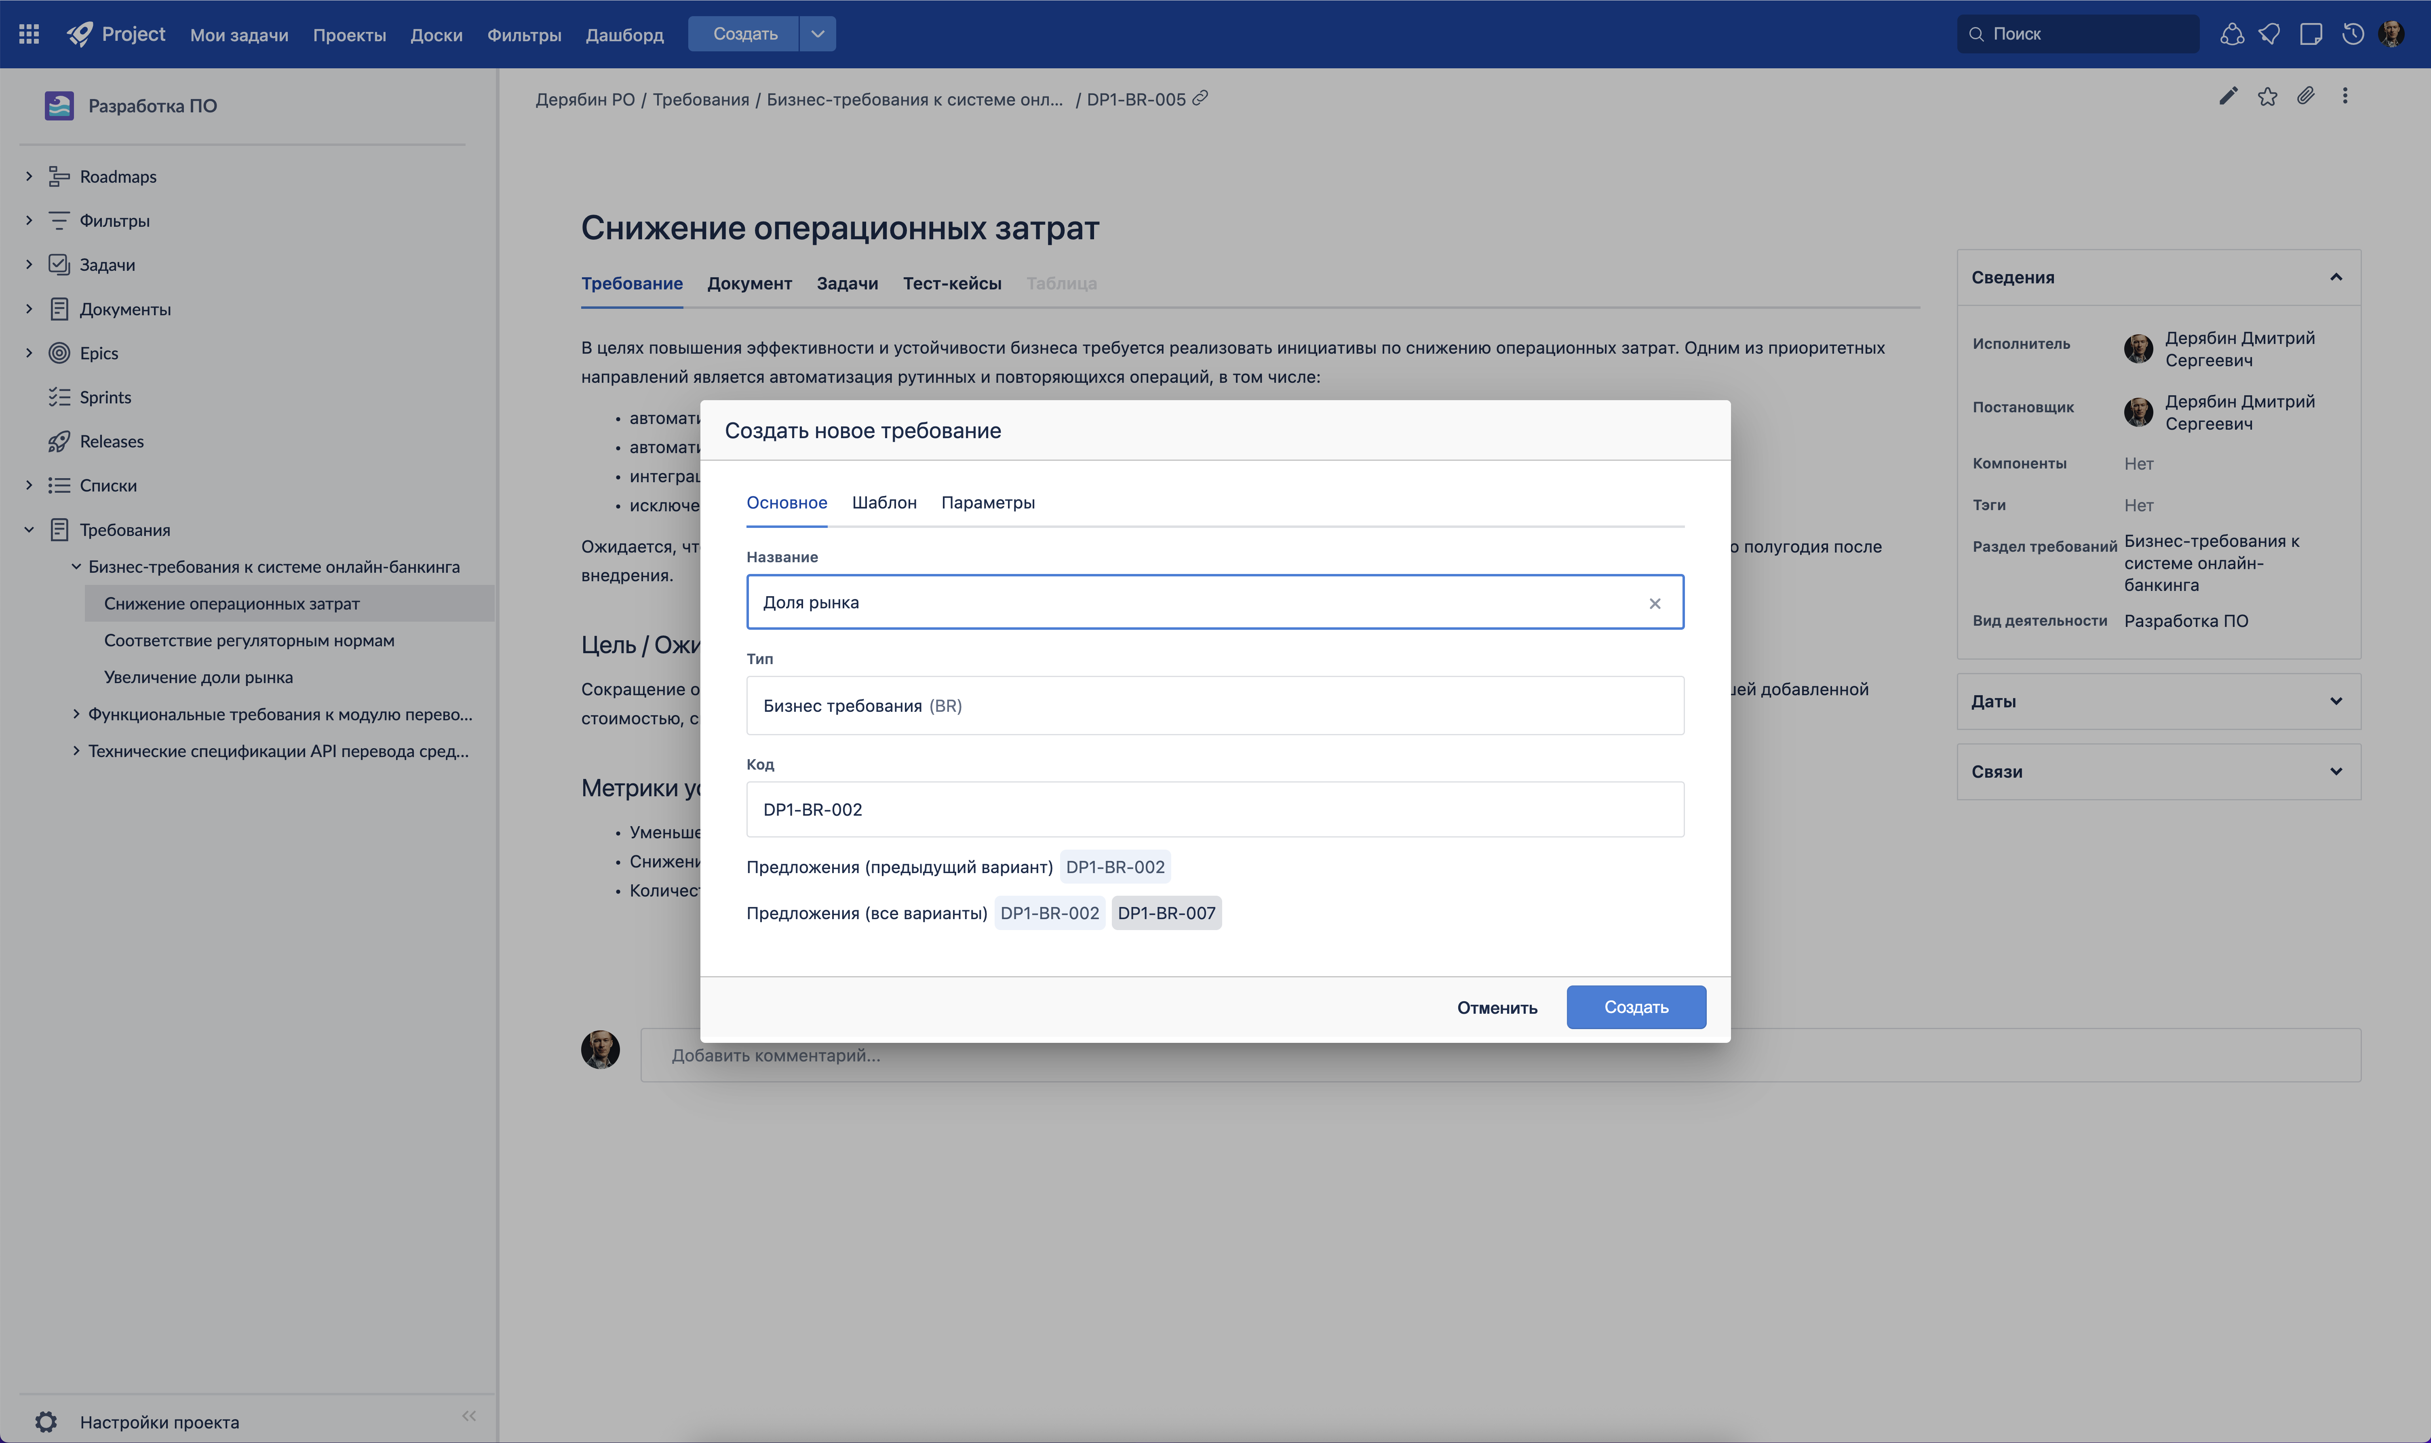Image resolution: width=2431 pixels, height=1443 pixels.
Task: Select Увеличение доли рынка in tree
Action: (x=198, y=678)
